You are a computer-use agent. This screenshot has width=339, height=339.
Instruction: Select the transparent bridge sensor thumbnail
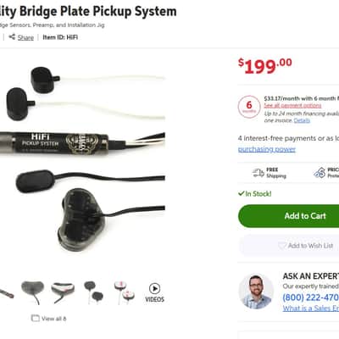click(33, 292)
